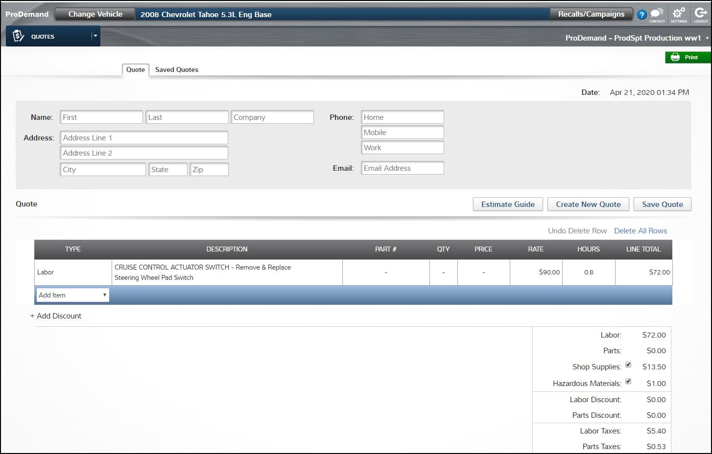Uncheck the Hazardous Materials checkbox
The height and width of the screenshot is (454, 712).
click(x=628, y=382)
